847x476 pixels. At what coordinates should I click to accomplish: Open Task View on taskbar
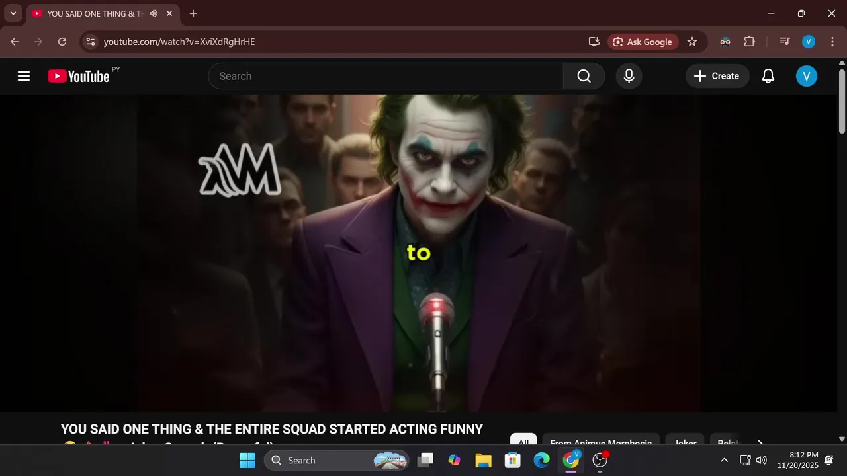click(425, 460)
